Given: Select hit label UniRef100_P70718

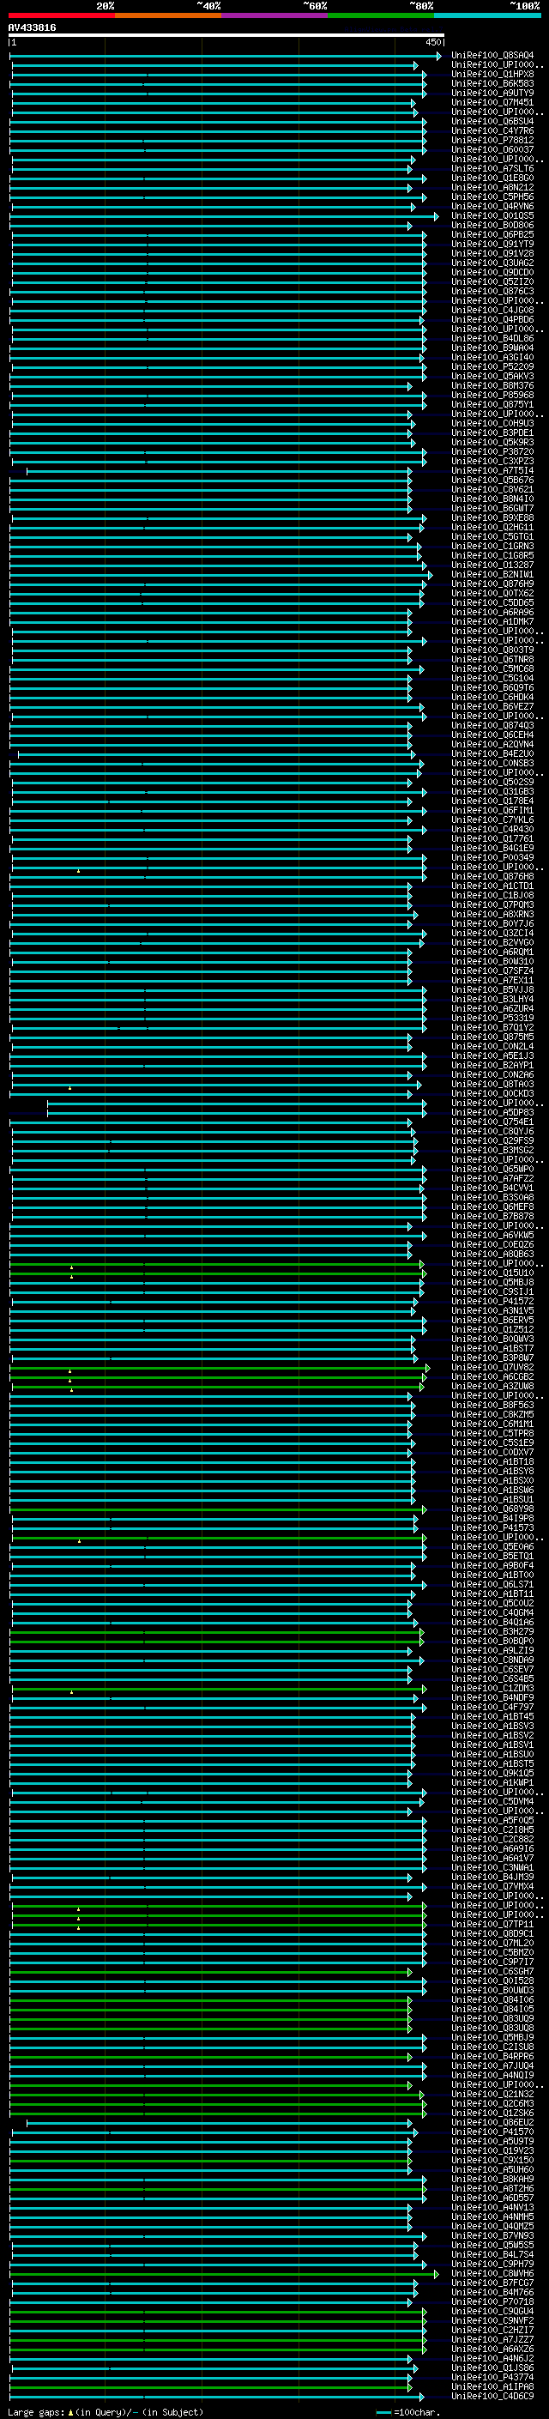Looking at the screenshot, I should pos(492,2301).
